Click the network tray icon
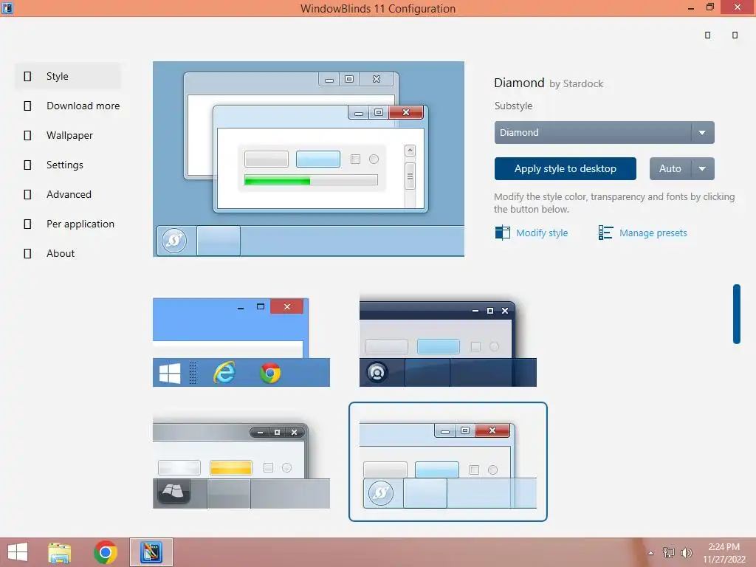756x567 pixels. (669, 552)
